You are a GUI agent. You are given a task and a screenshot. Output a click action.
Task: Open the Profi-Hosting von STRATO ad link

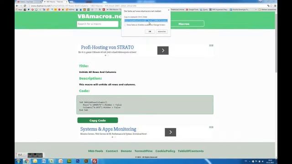point(107,47)
